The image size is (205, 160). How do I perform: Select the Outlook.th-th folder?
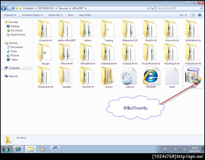point(130,54)
